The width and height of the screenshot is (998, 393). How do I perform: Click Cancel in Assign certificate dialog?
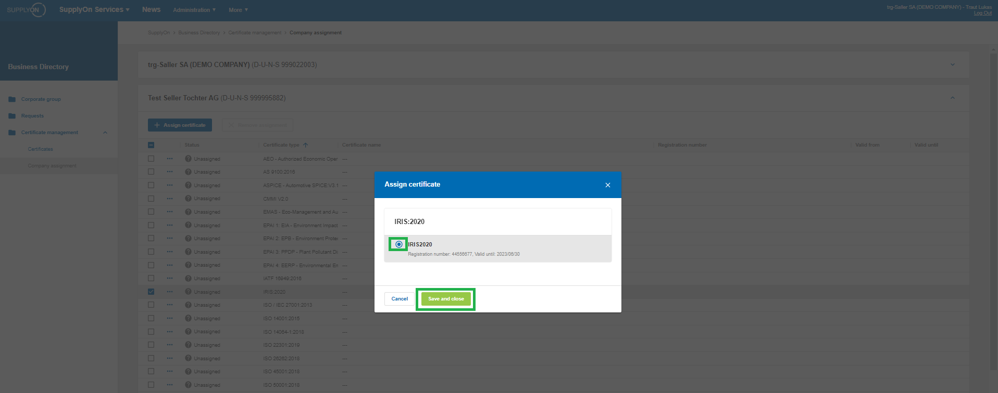(400, 299)
